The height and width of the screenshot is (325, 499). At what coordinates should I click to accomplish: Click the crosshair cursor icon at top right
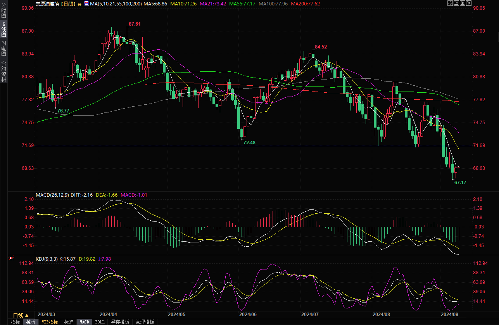(450, 3)
